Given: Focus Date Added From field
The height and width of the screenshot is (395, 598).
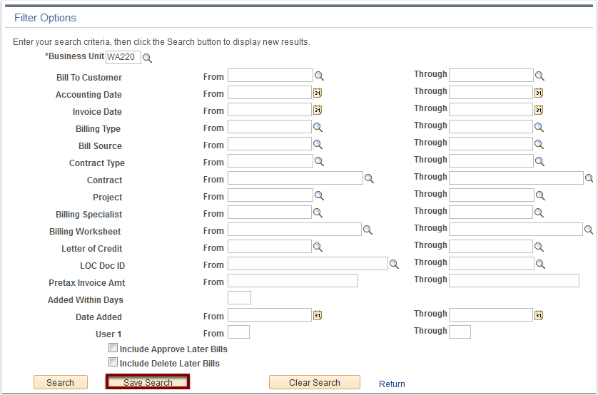Looking at the screenshot, I should [270, 315].
